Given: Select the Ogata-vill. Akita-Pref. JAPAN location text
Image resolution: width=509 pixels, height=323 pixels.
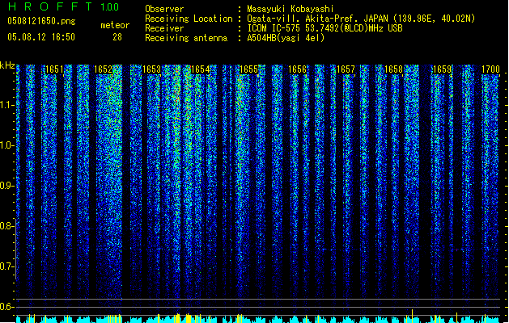Looking at the screenshot, I should click(x=361, y=19).
